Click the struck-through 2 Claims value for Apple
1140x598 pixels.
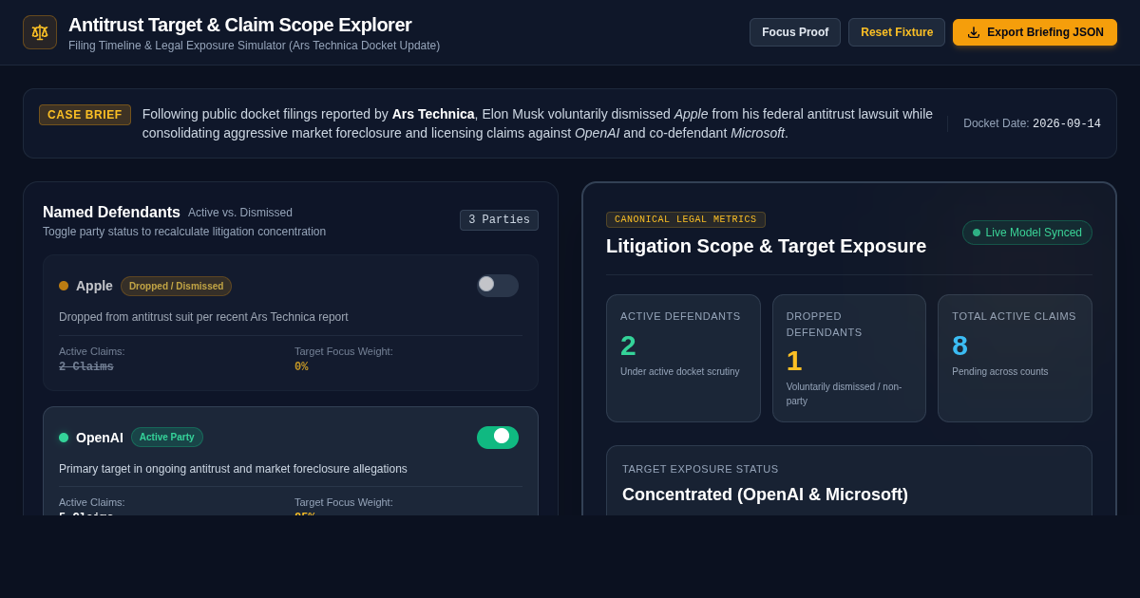(x=86, y=367)
